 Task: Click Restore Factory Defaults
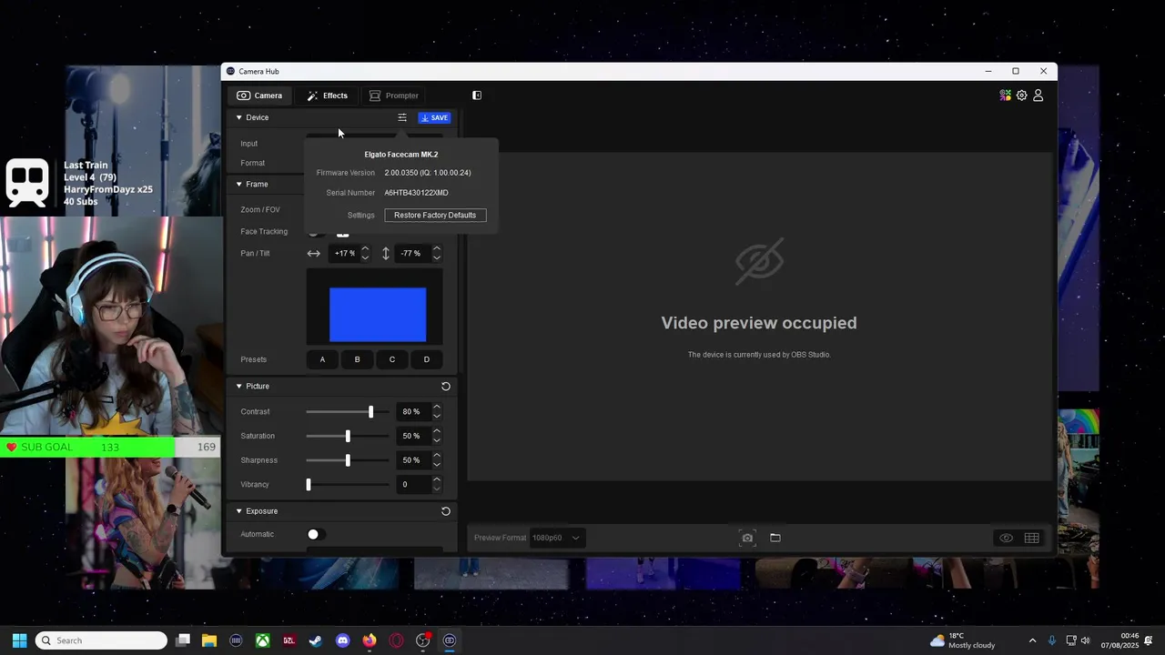point(435,216)
